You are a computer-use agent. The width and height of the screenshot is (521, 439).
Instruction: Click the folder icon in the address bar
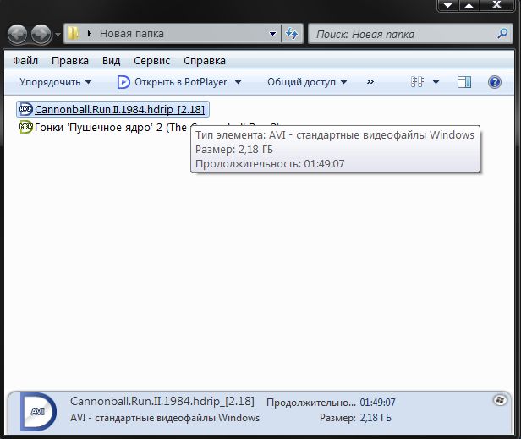click(x=73, y=33)
